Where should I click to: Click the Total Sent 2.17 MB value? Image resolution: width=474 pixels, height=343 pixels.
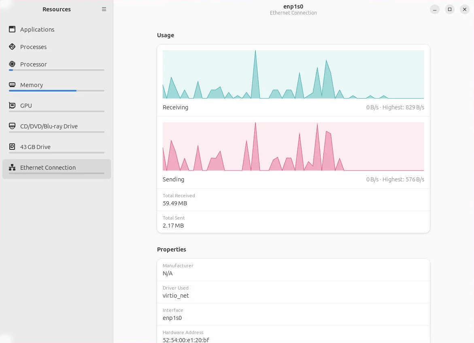tap(173, 226)
